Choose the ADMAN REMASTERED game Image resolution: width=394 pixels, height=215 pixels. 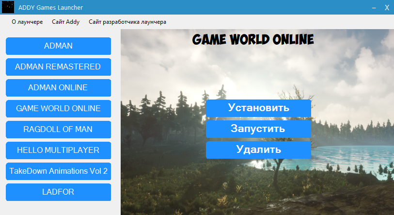tap(58, 67)
